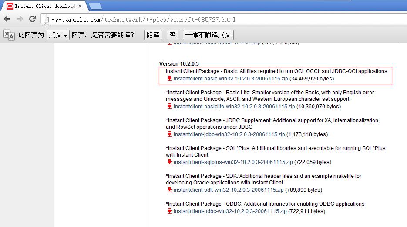This screenshot has width=407, height=227.
Task: Open the 英文 language dropdown
Action: pos(58,35)
